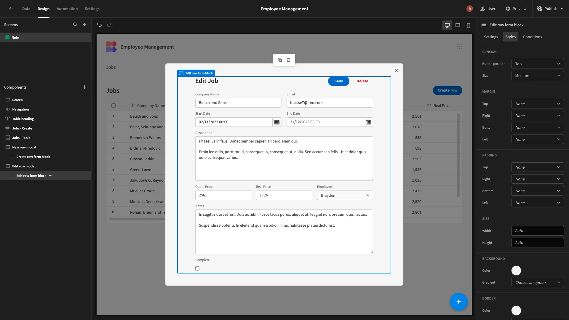Go back with the left arrow icon
Image resolution: width=569 pixels, height=320 pixels.
(x=11, y=9)
